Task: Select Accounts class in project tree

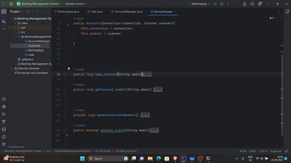Action: 32,46
